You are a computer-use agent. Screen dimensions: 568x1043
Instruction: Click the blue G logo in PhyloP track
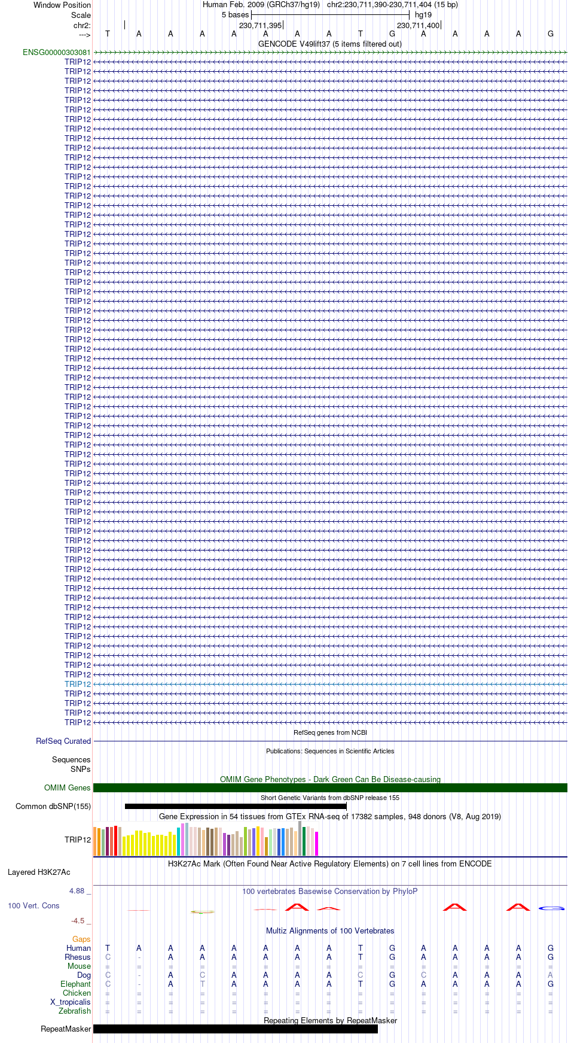click(x=551, y=908)
